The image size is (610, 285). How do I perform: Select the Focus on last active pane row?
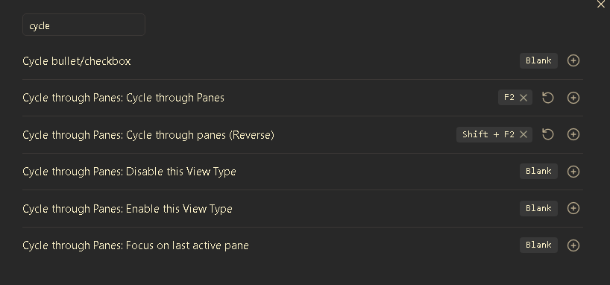coord(303,245)
